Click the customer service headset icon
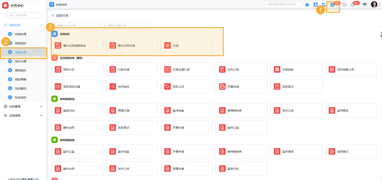Viewport: 382px width, 180px height. pyautogui.click(x=365, y=5)
